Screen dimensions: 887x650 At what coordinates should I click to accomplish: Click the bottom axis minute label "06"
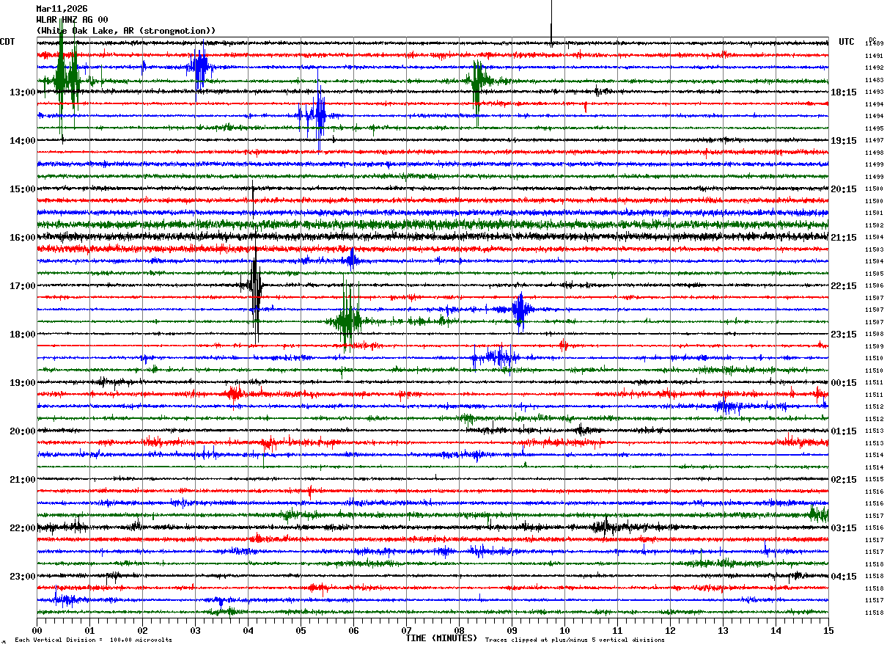(x=353, y=630)
